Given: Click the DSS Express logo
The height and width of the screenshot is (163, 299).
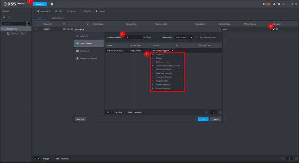Looking at the screenshot, I should pyautogui.click(x=14, y=4).
